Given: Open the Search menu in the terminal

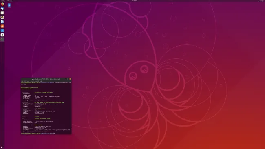Looking at the screenshot, I should pos(32,81).
